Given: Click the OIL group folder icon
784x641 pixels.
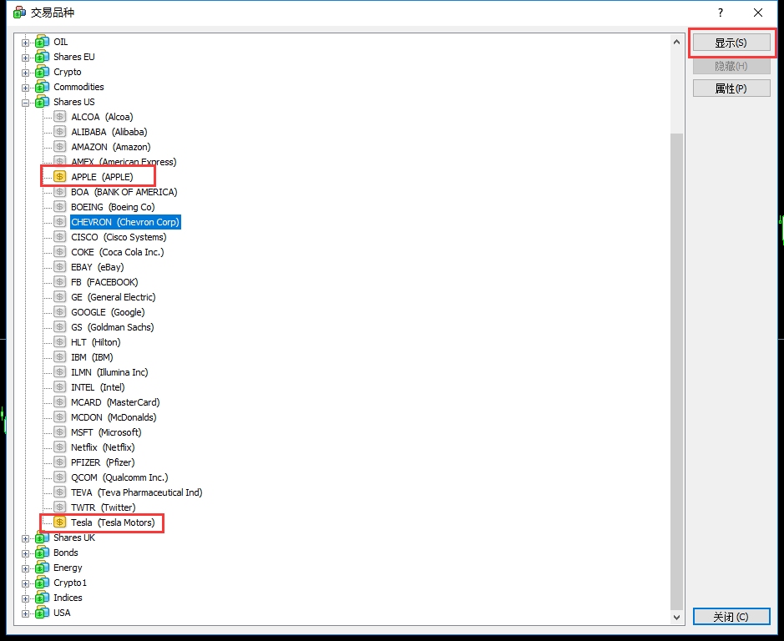Looking at the screenshot, I should tap(43, 42).
